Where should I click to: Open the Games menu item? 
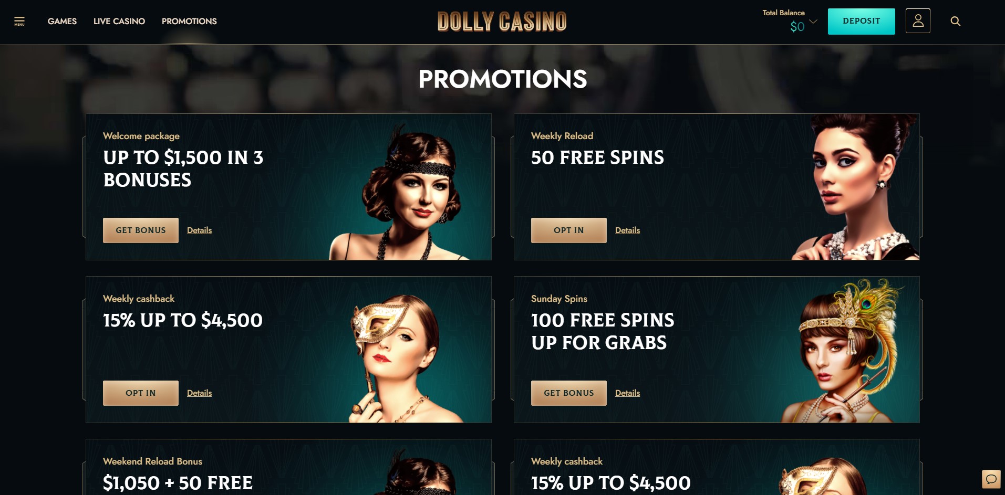click(x=62, y=22)
